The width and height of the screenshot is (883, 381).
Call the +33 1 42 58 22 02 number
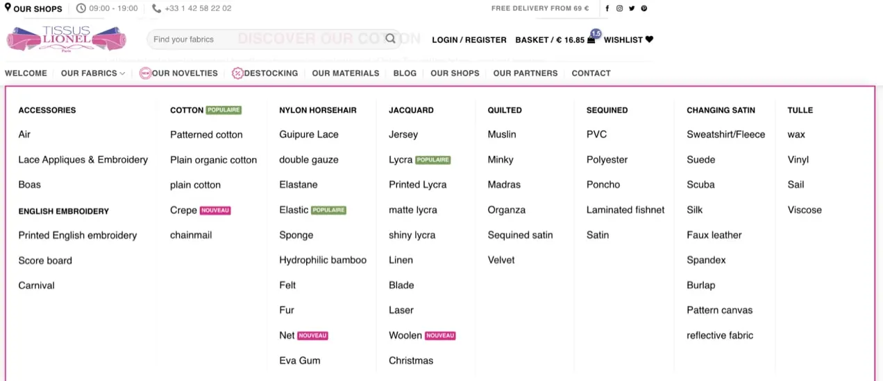[198, 8]
